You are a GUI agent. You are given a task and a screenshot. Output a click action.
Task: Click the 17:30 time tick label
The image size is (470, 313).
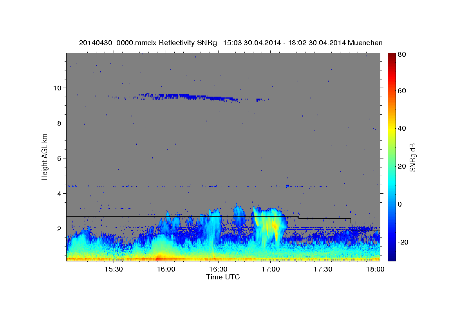[323, 270]
